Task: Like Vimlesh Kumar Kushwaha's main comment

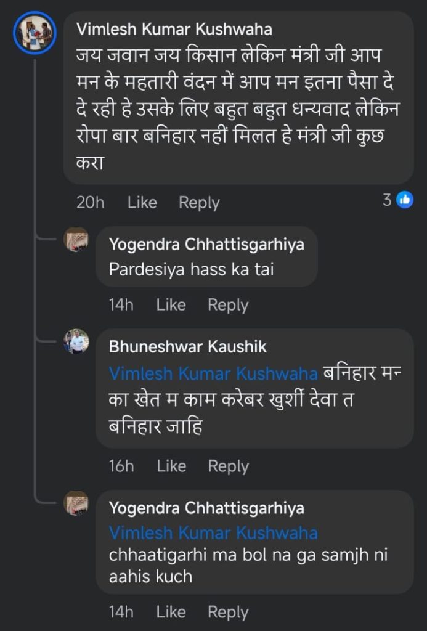Action: 142,203
